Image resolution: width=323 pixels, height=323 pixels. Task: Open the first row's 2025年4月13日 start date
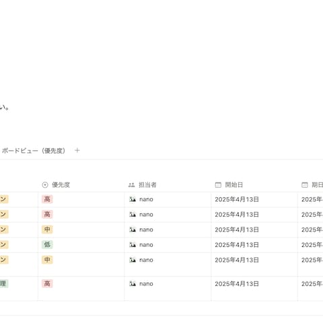point(237,199)
